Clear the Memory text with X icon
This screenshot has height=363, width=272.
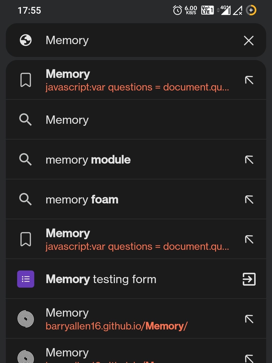[x=249, y=40]
